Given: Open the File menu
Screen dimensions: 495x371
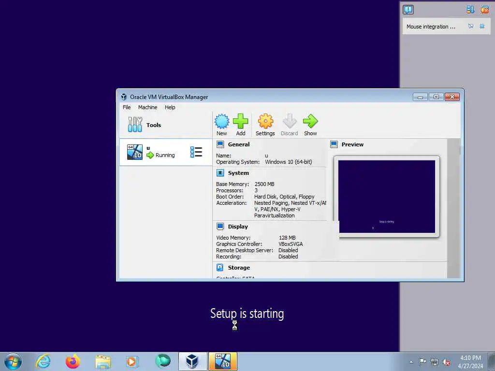Looking at the screenshot, I should pos(127,107).
